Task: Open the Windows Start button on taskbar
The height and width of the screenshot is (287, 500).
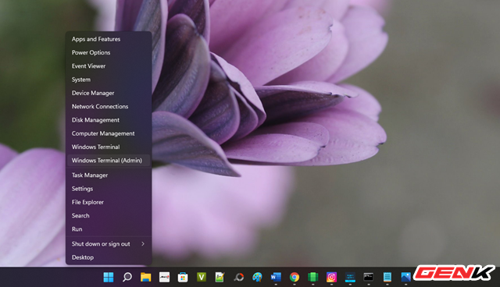Action: click(109, 277)
